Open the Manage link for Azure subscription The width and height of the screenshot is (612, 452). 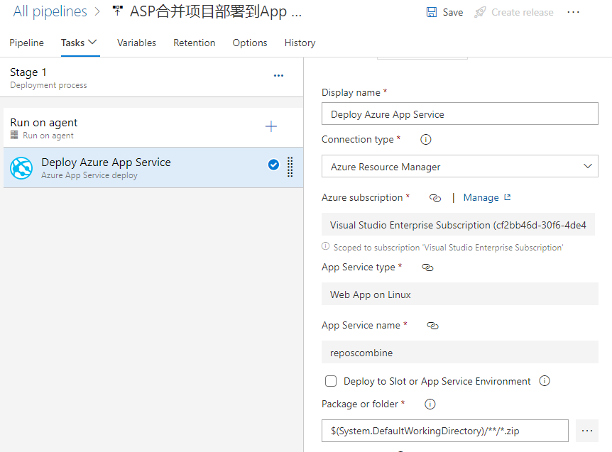[x=481, y=197]
